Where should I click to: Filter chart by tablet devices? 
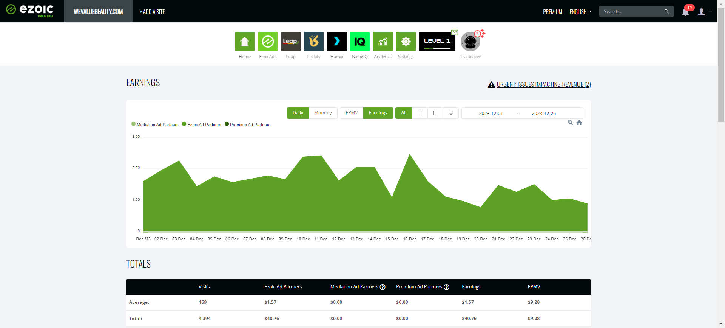coord(435,113)
